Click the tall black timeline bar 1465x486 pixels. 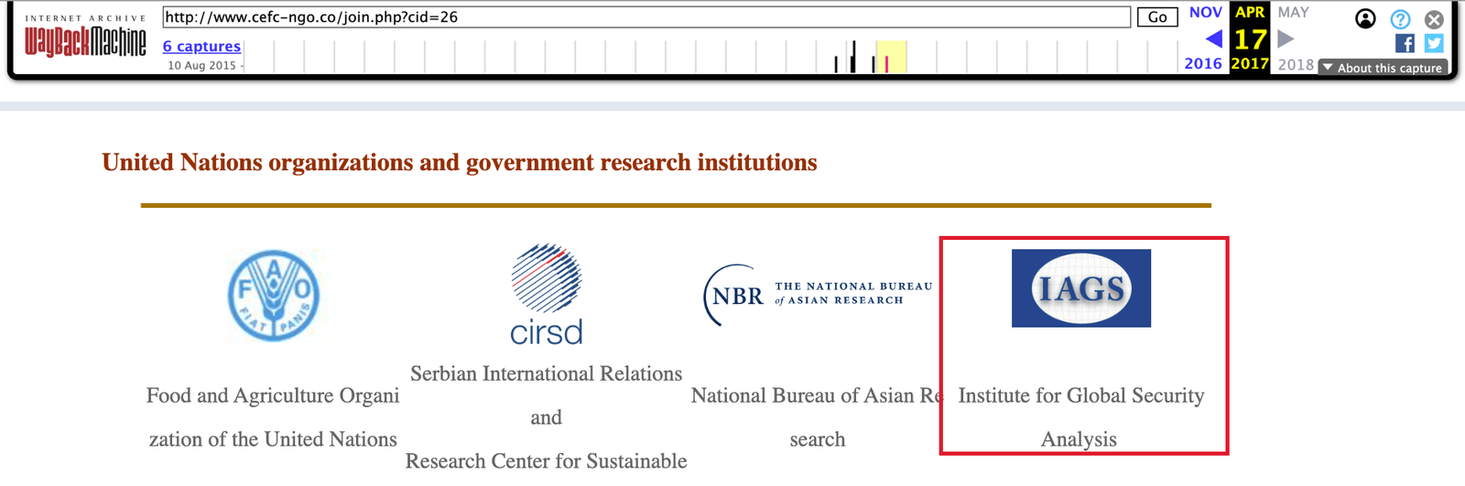(853, 57)
